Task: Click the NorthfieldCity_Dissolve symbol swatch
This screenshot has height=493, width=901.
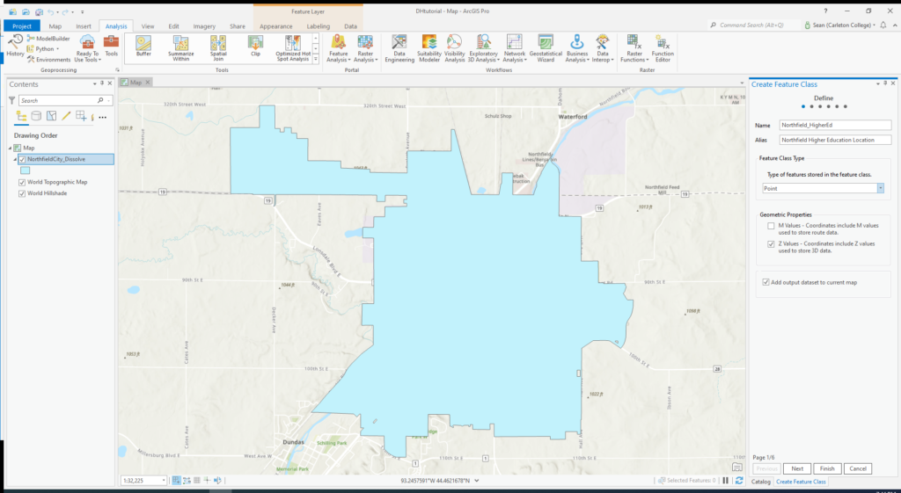Action: tap(26, 170)
